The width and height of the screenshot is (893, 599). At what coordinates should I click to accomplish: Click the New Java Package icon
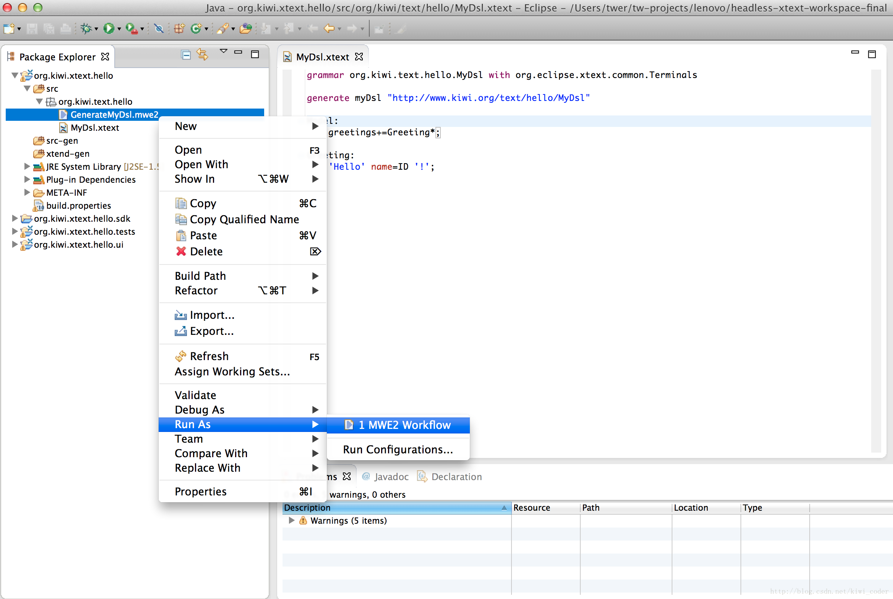(x=179, y=29)
